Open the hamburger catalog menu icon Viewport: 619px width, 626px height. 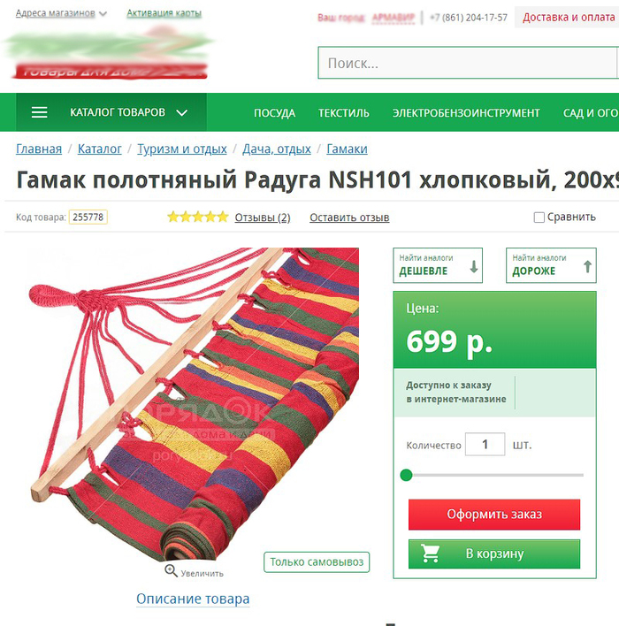click(39, 112)
